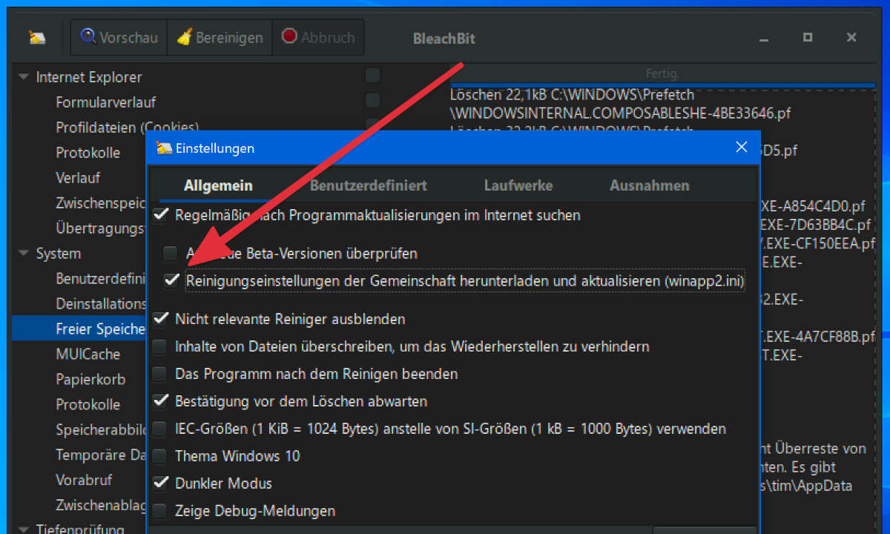Collapse the Internet Explorer tree group

point(23,77)
